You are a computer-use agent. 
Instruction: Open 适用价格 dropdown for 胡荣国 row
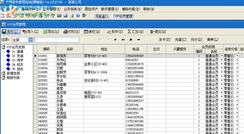coord(237,117)
